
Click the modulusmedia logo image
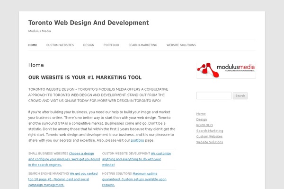click(226, 70)
